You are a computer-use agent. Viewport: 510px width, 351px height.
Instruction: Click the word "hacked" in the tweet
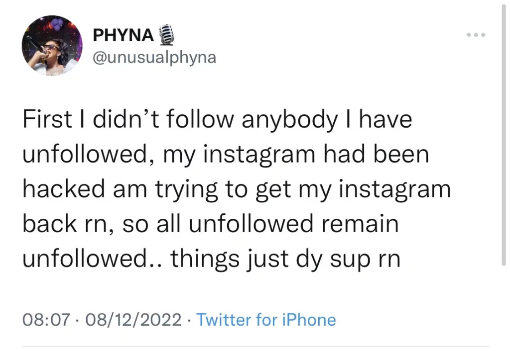tap(64, 190)
